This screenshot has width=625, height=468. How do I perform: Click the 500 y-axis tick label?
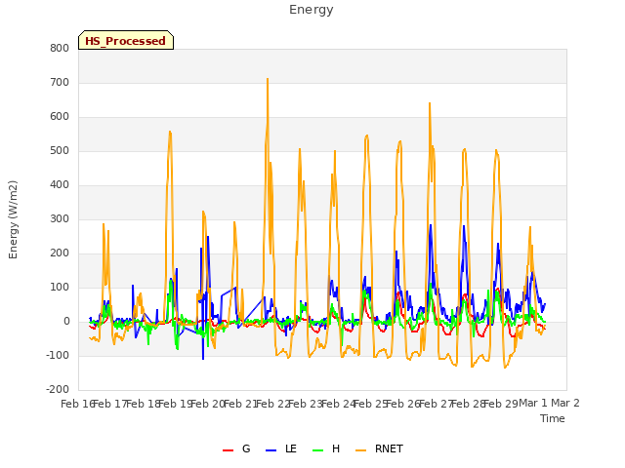click(x=60, y=151)
